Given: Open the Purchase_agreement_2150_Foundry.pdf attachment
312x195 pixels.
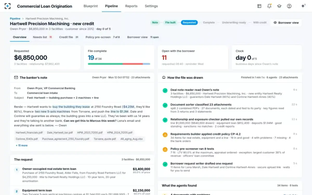Looking at the screenshot, I should tap(66, 139).
